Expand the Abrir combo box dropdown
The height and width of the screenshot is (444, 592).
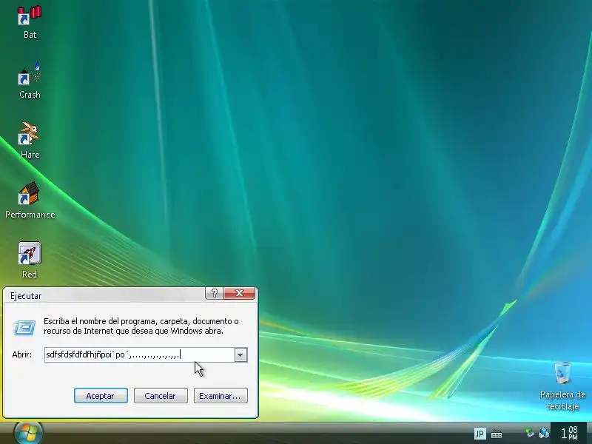[240, 355]
